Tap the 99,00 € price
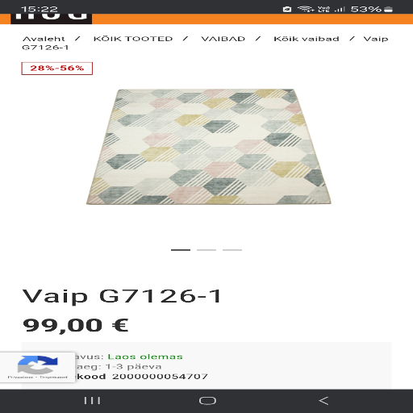Screen dimensions: 413x413 tap(76, 325)
